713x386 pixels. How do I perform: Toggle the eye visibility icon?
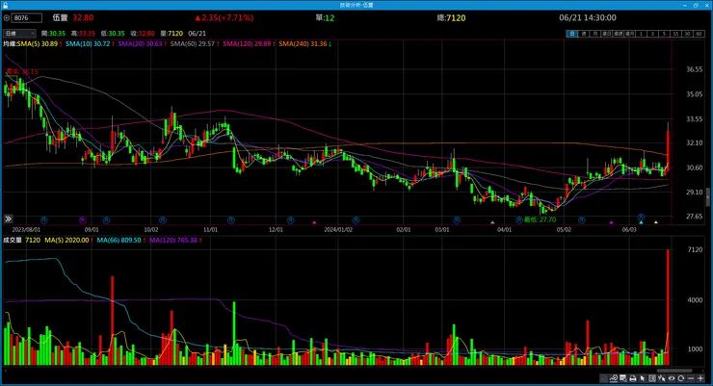(672, 378)
